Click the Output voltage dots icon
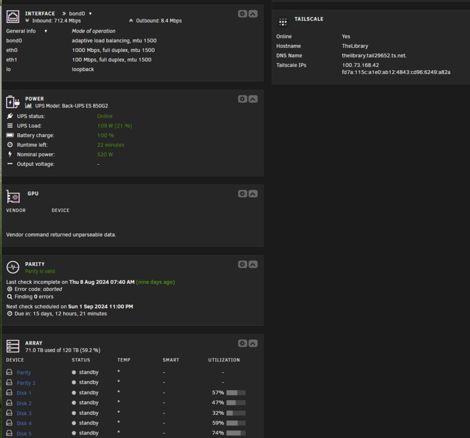The image size is (470, 438). pos(10,164)
